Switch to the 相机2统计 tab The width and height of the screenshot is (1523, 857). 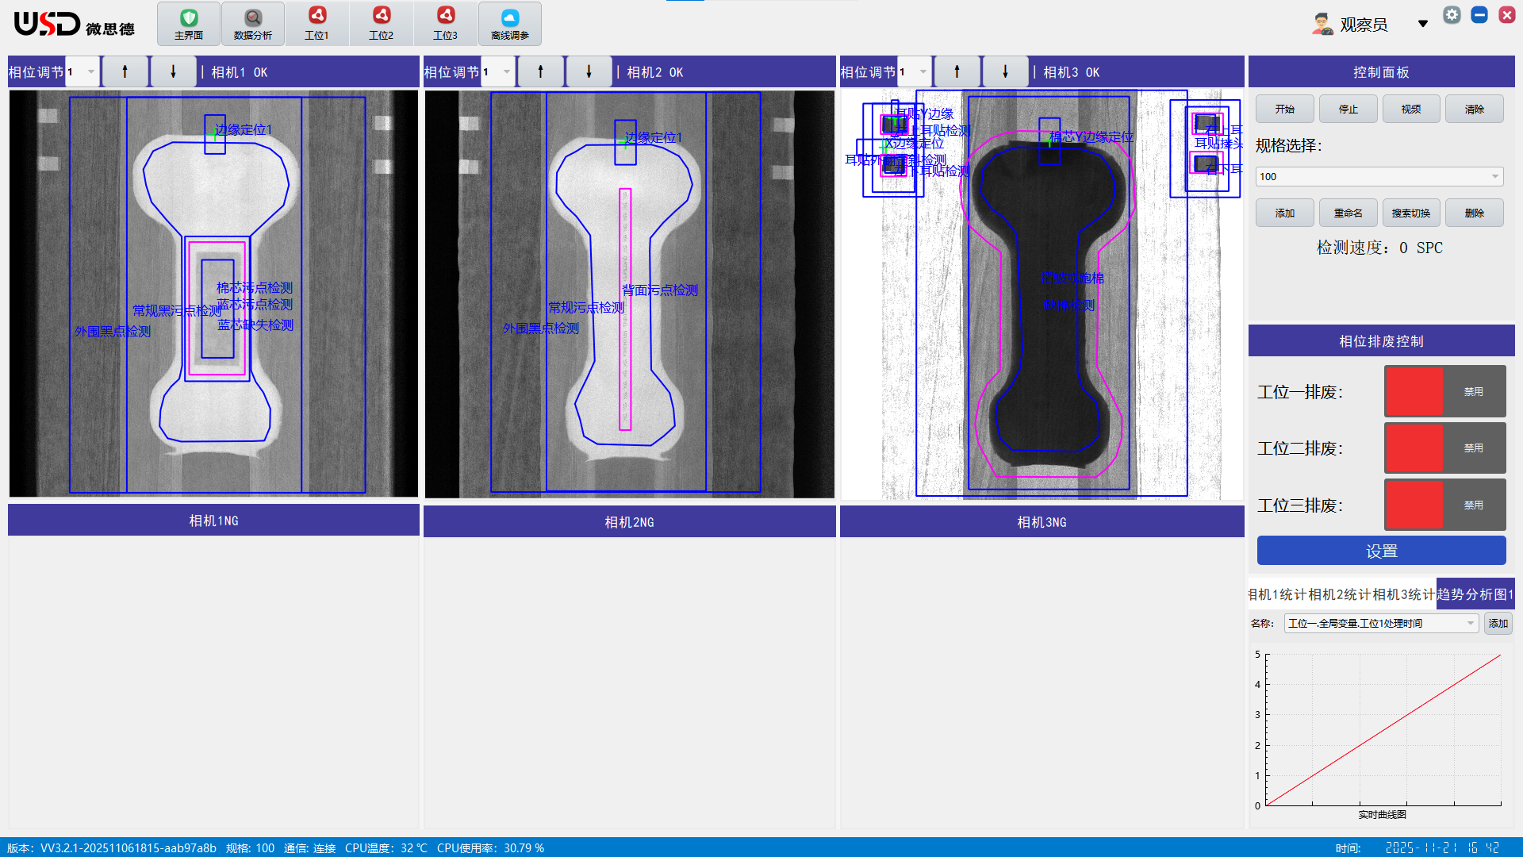(x=1339, y=594)
